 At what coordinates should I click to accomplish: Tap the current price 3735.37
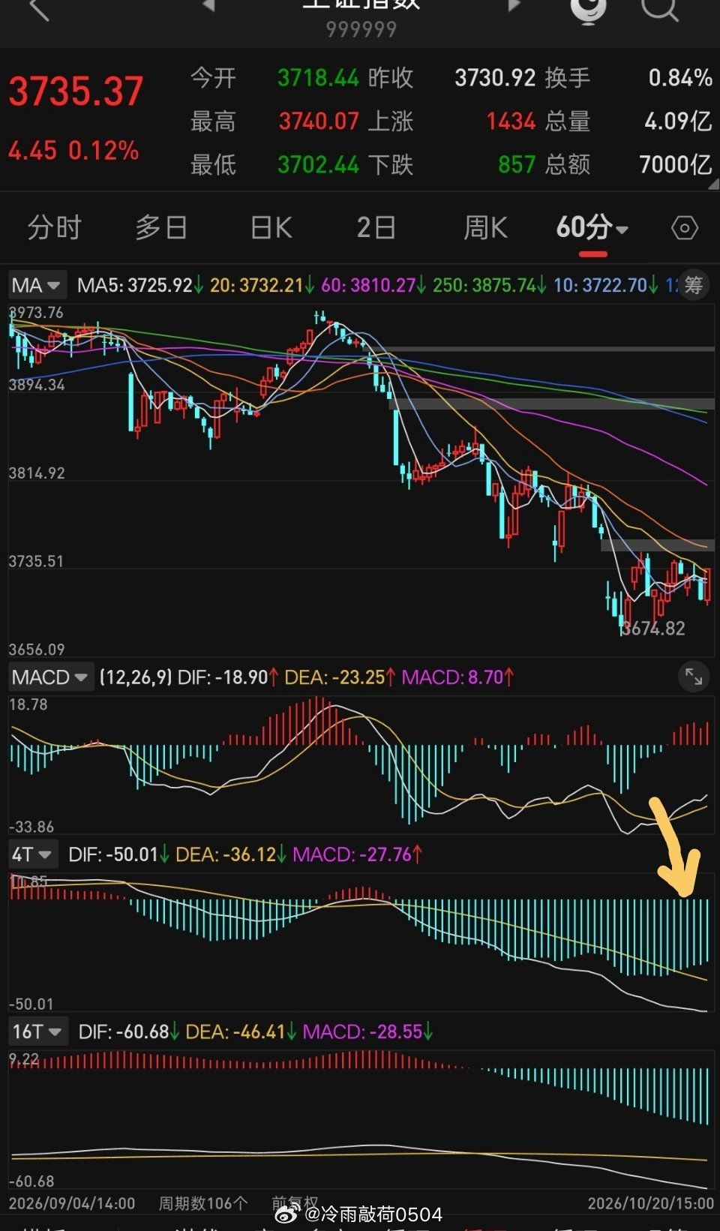coord(76,92)
